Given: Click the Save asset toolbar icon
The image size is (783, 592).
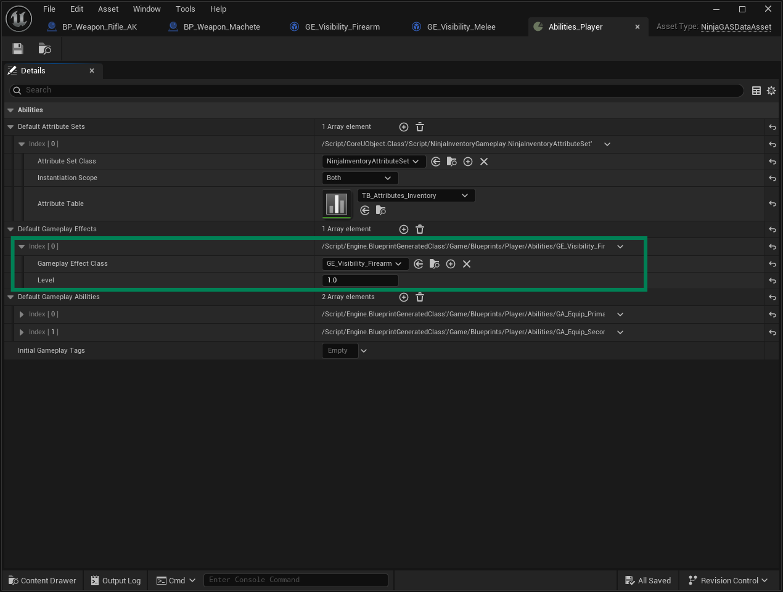Looking at the screenshot, I should tap(18, 49).
